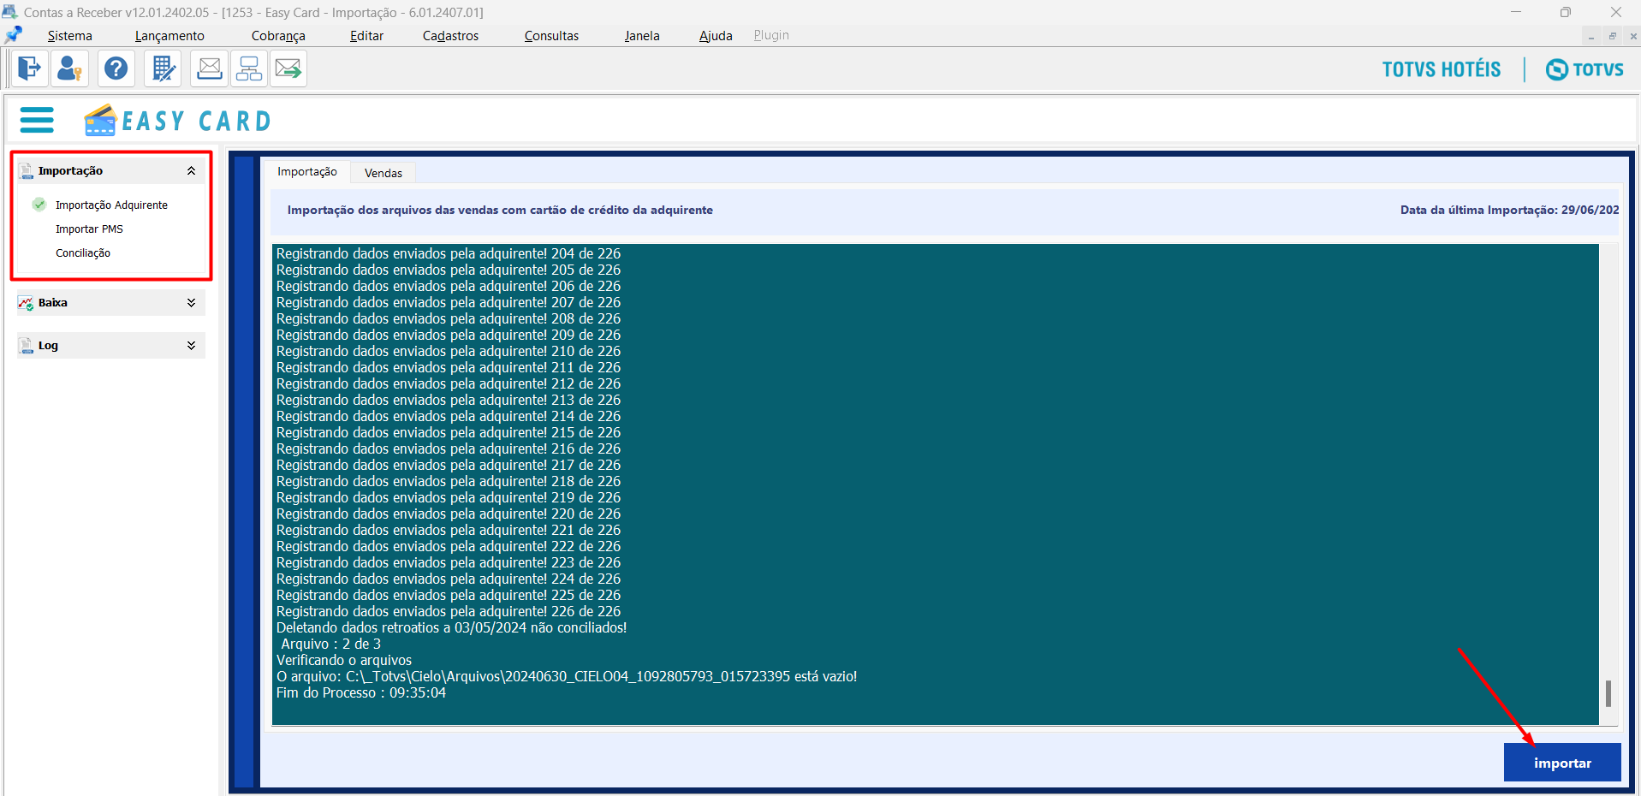1641x796 pixels.
Task: Select Importar PMS in the sidebar
Action: 89,229
